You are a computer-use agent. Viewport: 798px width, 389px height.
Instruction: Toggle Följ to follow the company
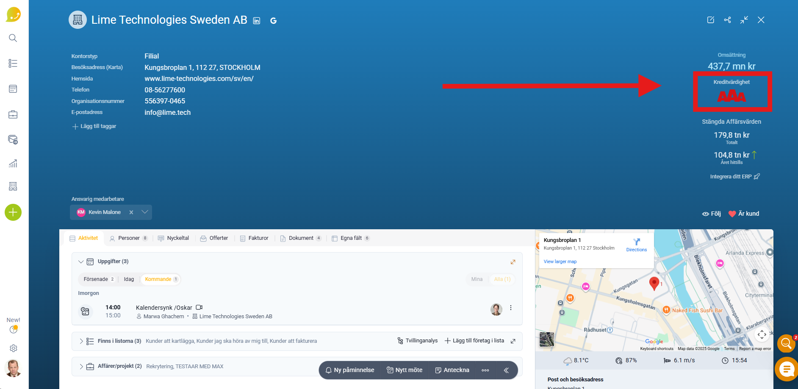[712, 214]
